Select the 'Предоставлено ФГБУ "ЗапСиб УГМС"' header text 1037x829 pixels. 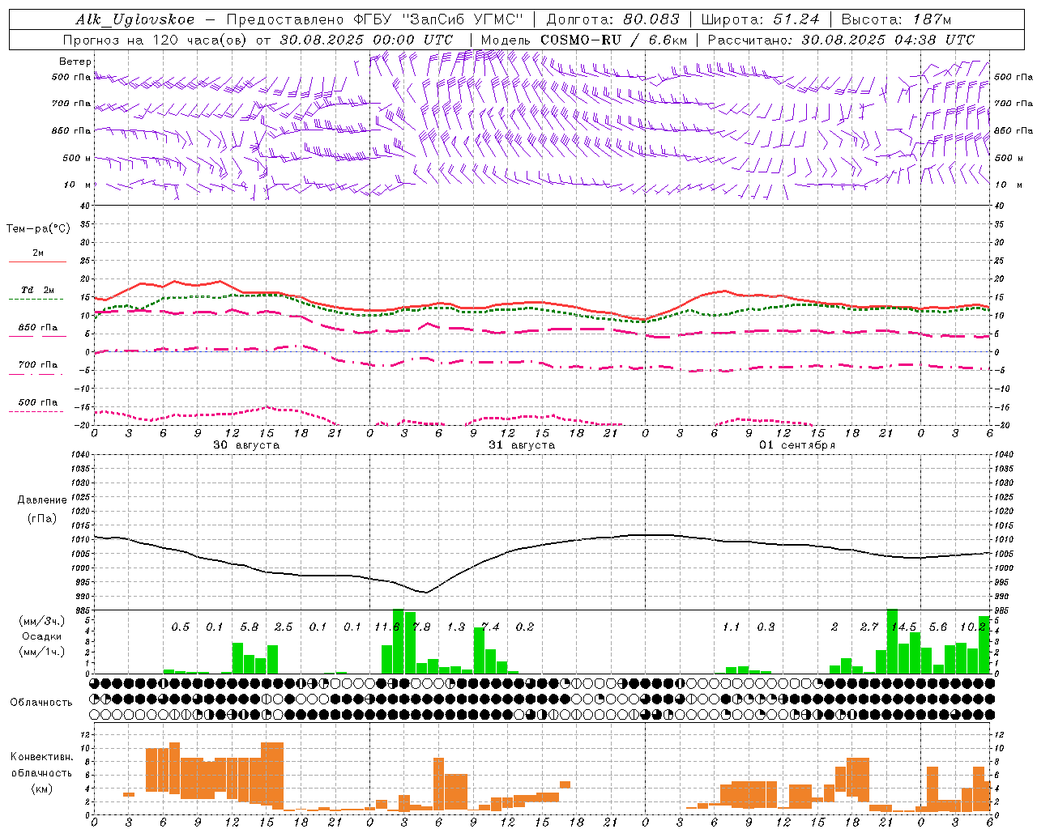[x=374, y=19]
